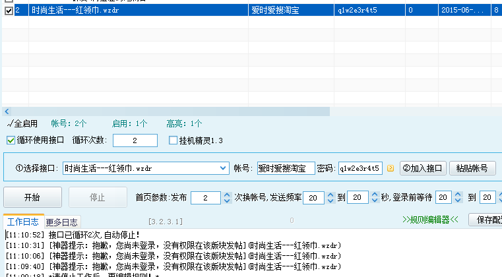This screenshot has height=277, width=502.
Task: Adjust the 登录前等待 spinner arrows
Action: 458,197
